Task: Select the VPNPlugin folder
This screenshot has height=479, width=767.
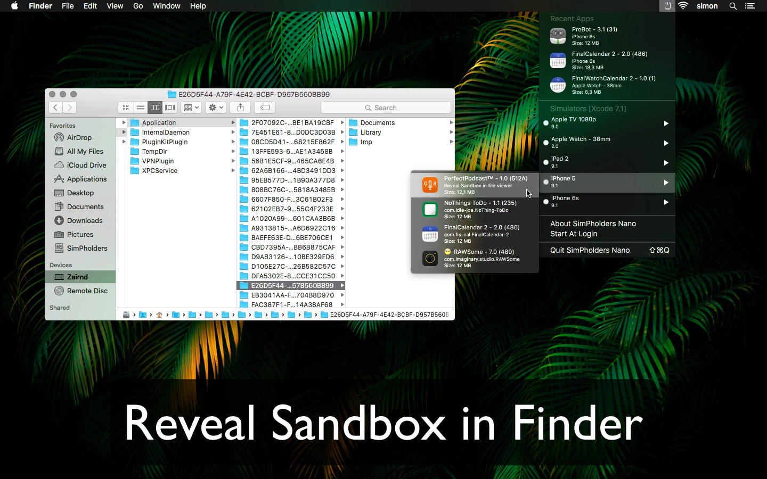Action: point(182,161)
